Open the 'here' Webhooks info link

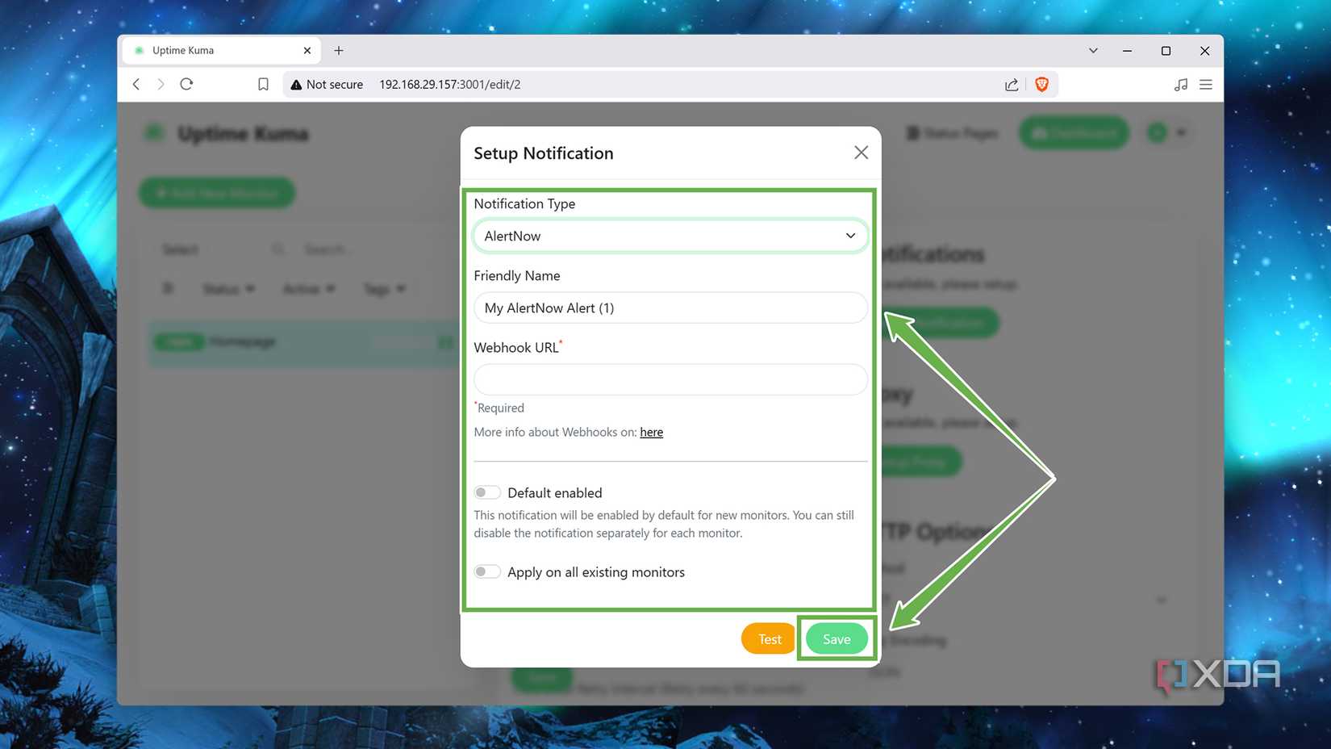click(x=651, y=432)
